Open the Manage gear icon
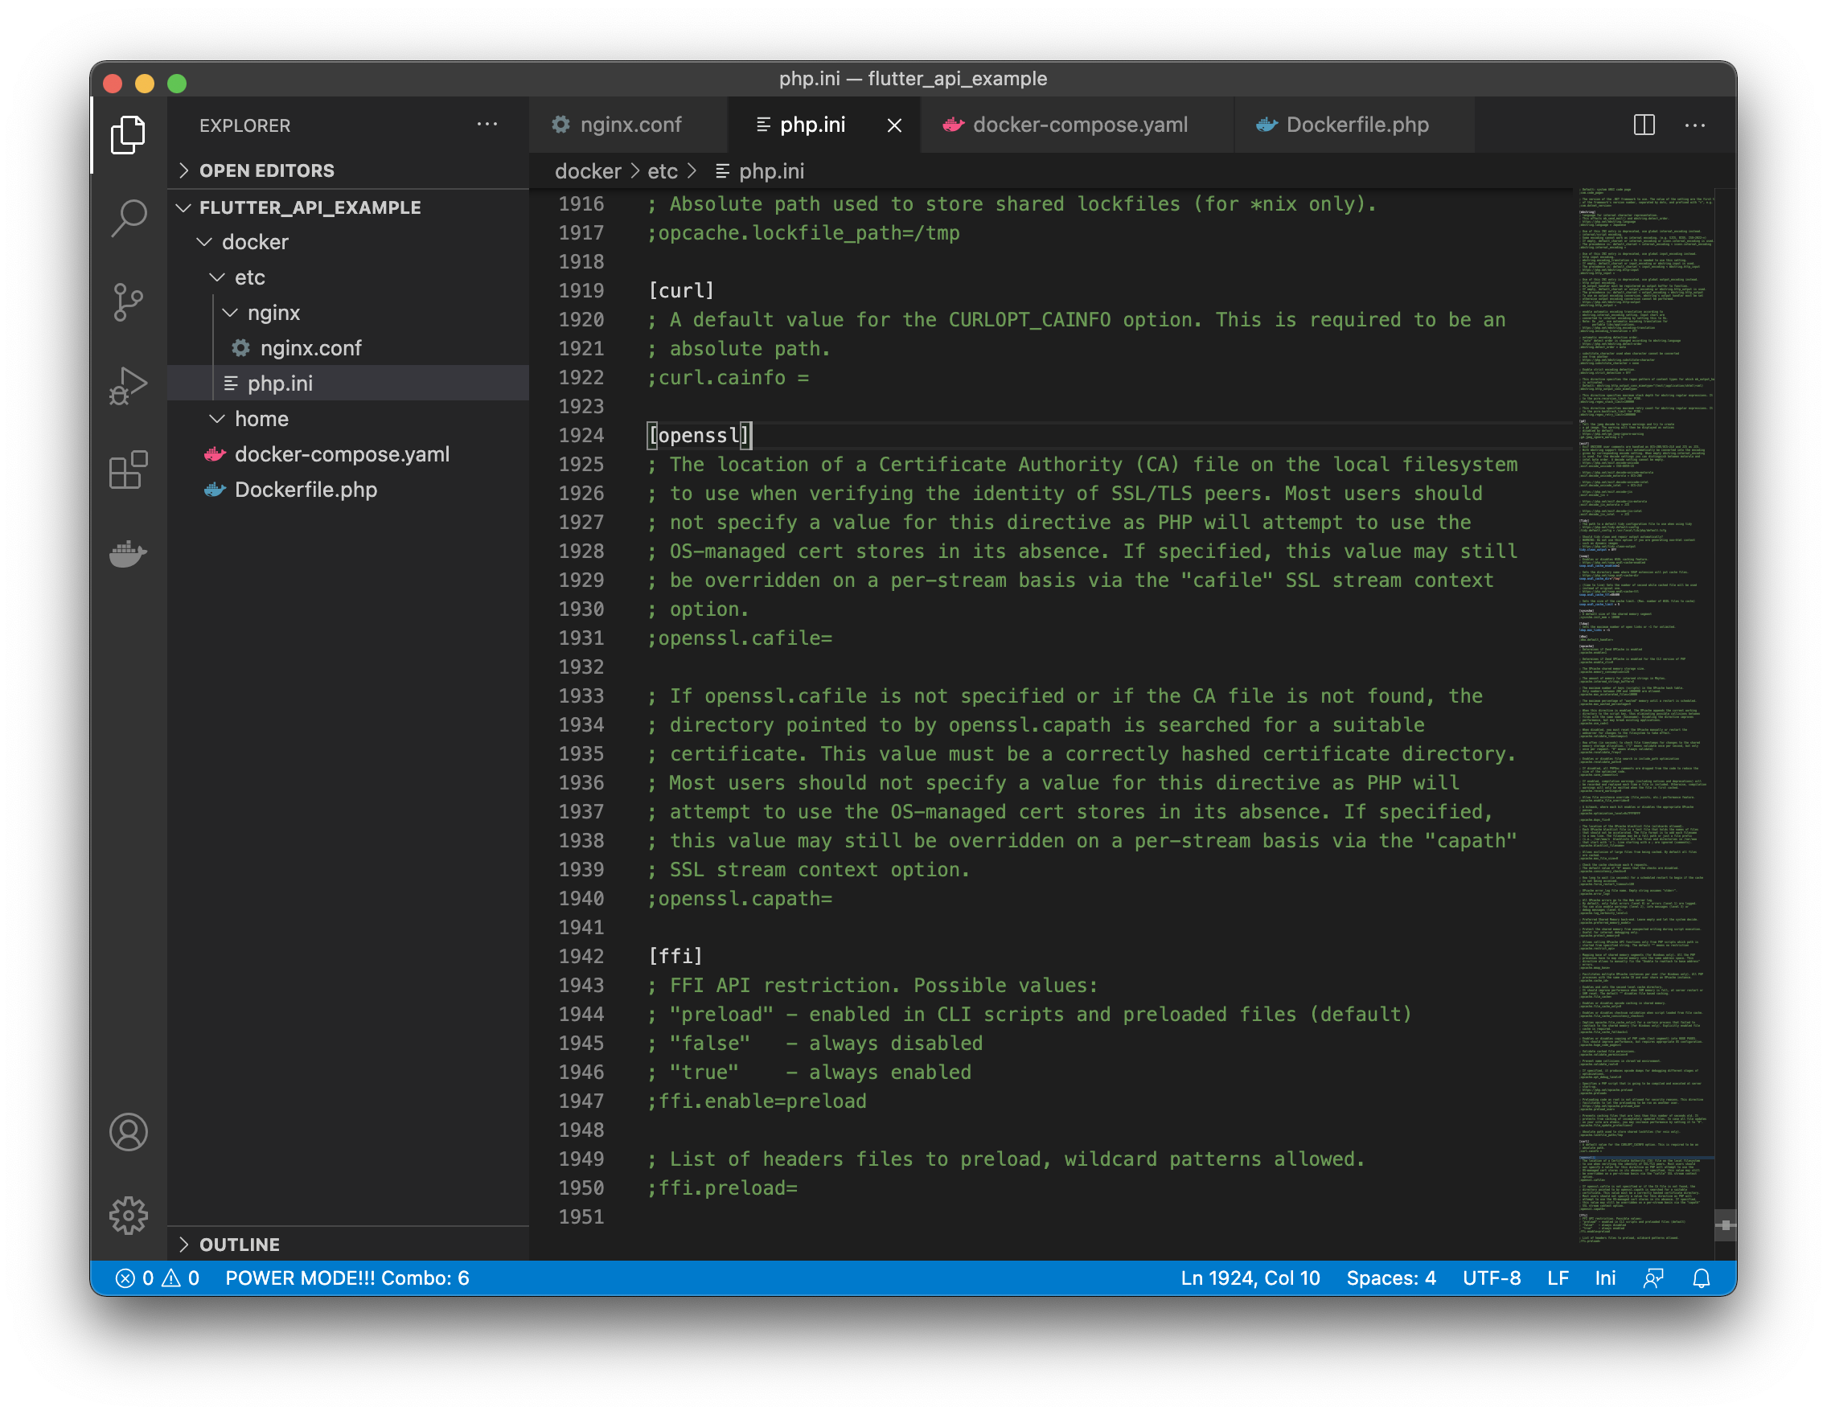Viewport: 1827px width, 1415px height. 128,1215
